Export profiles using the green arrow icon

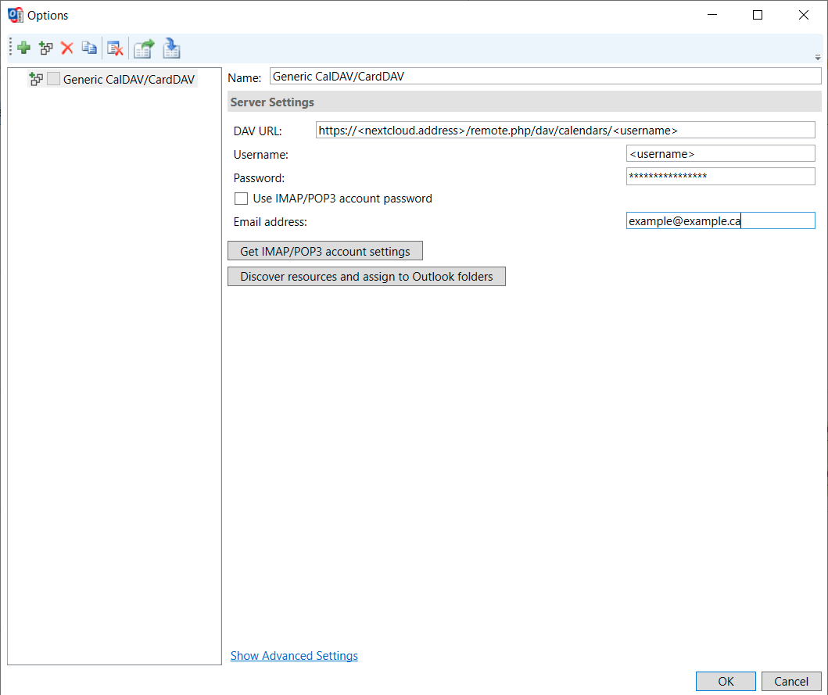pos(144,48)
